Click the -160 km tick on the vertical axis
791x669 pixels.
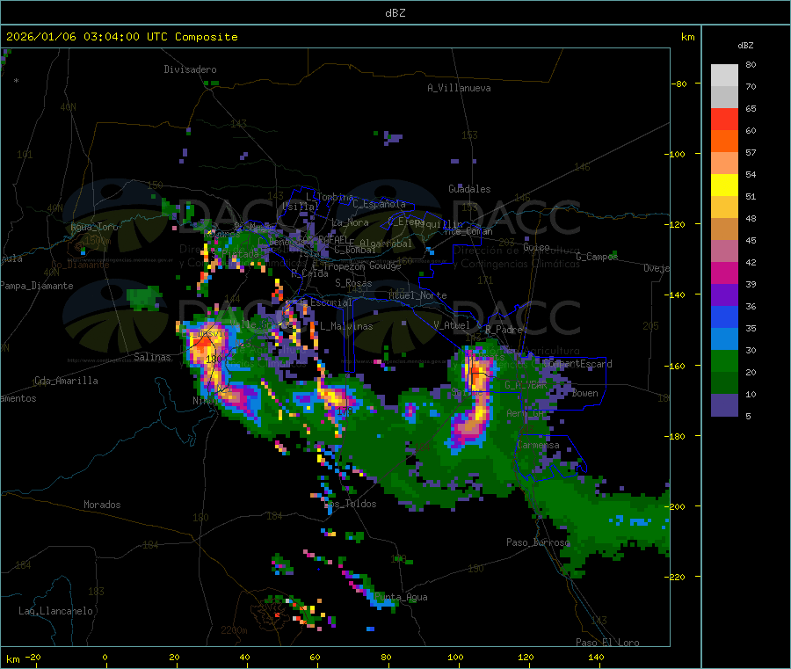pyautogui.click(x=676, y=366)
